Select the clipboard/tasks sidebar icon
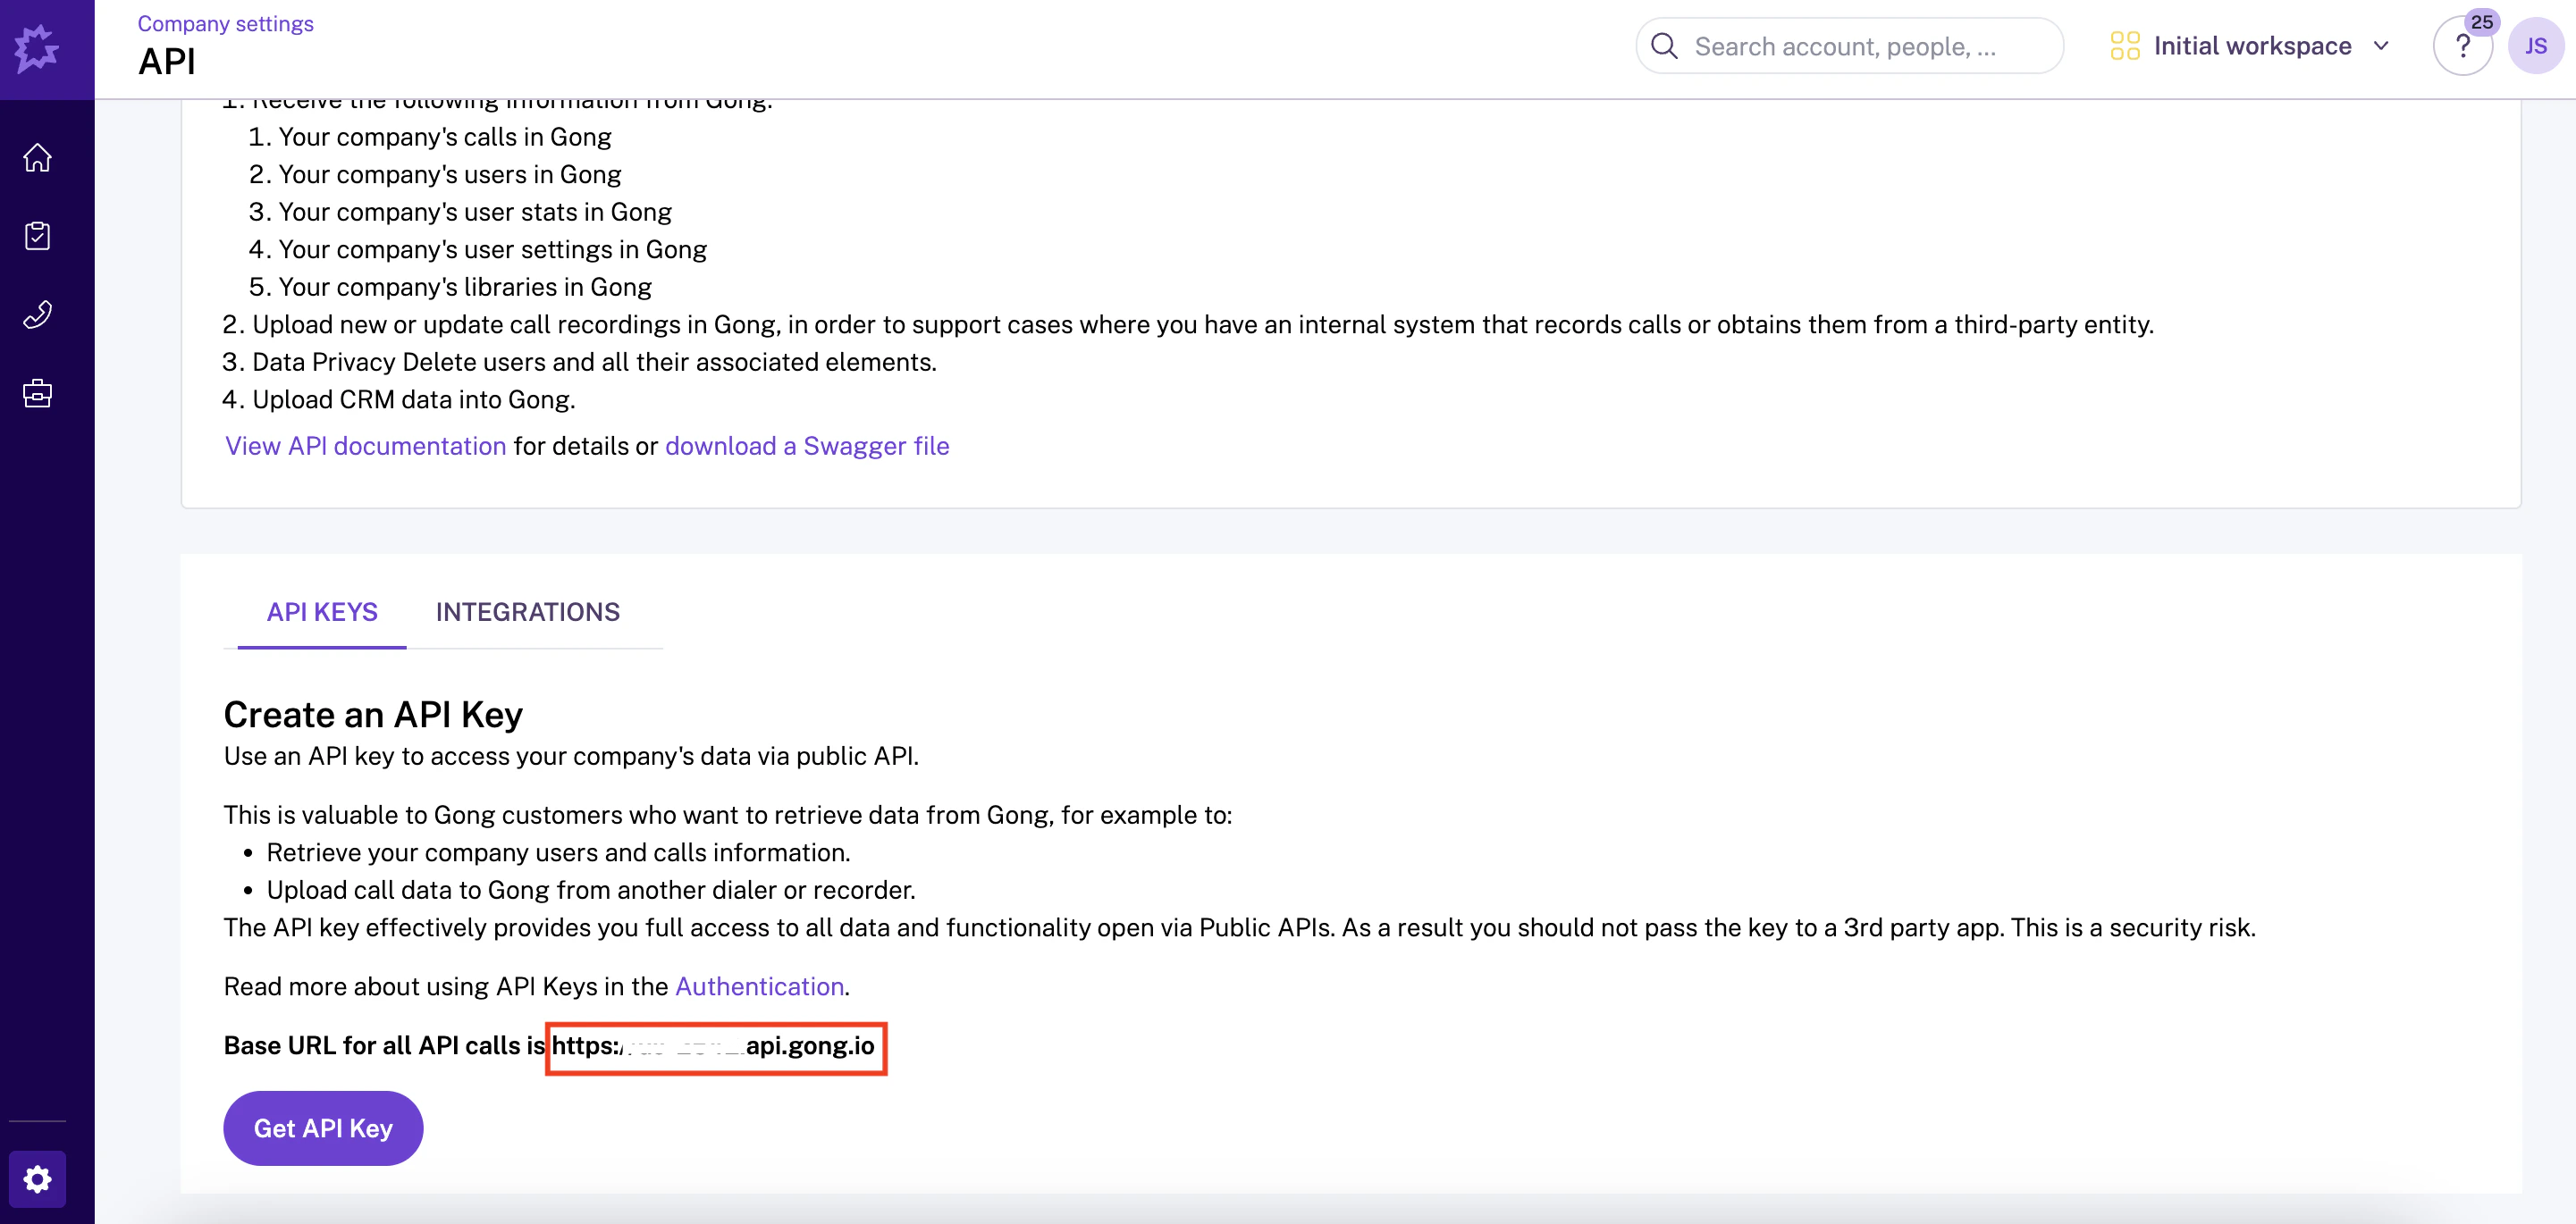 coord(37,236)
